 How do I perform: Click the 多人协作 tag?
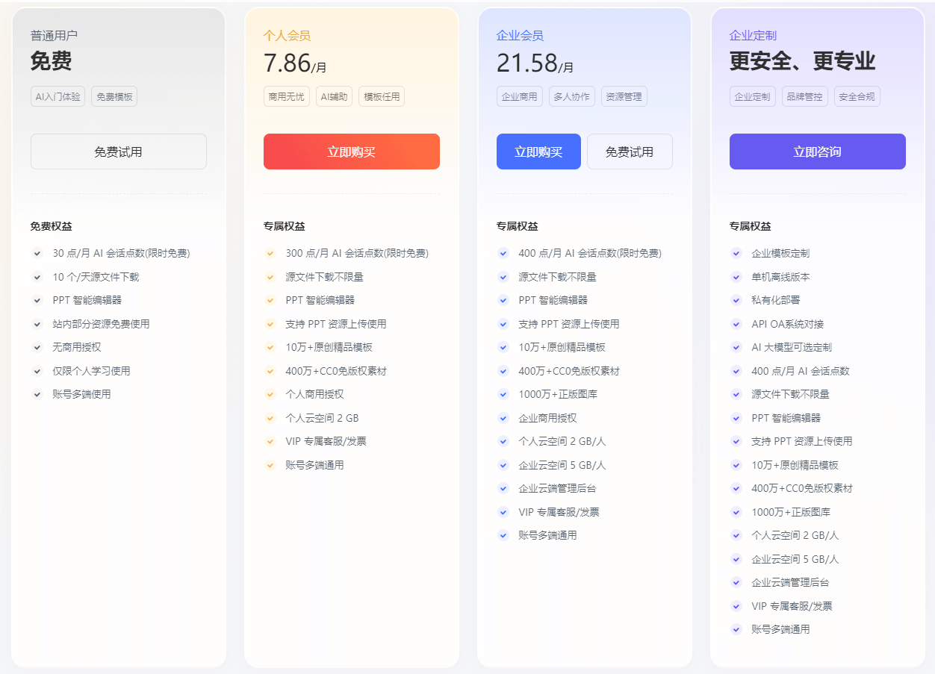tap(572, 96)
